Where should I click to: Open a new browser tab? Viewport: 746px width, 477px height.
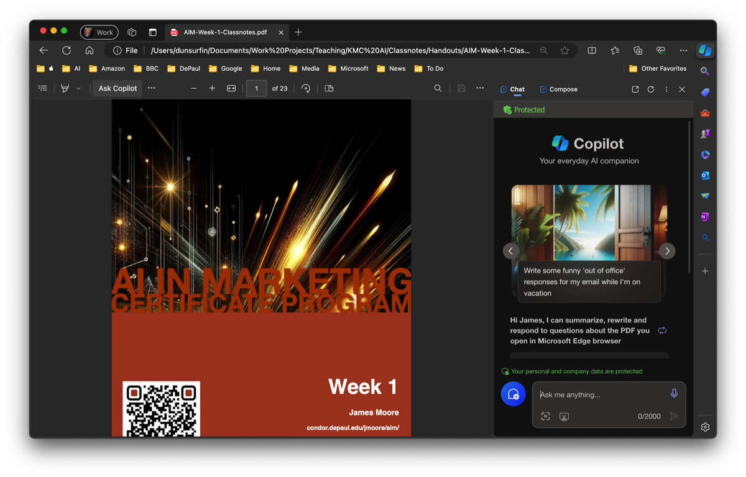coord(298,32)
